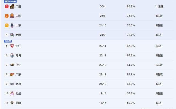The width and height of the screenshot is (176, 109).
Task: Click the 山西 team logo icon
Action: click(x=12, y=16)
